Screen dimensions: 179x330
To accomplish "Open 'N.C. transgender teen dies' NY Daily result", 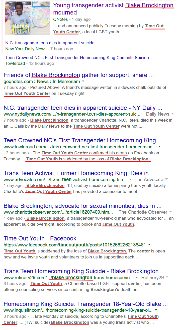I will (83, 108).
